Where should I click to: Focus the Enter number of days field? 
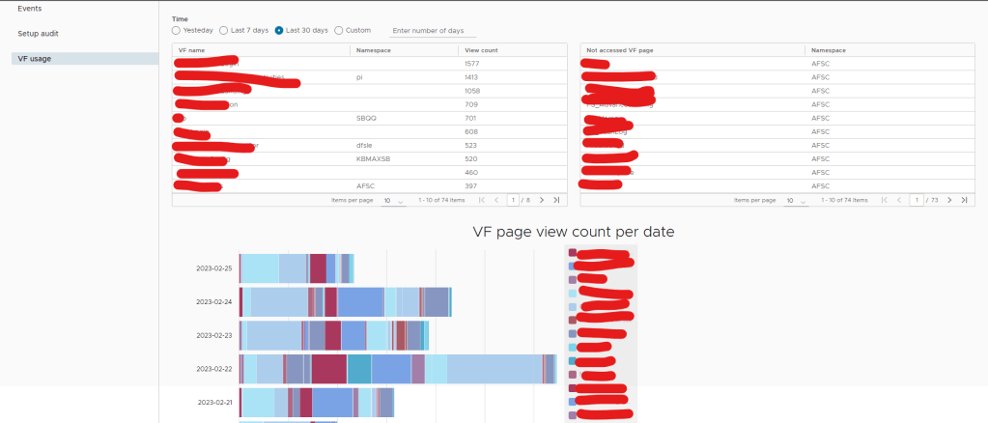(x=433, y=31)
